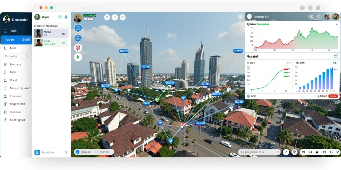The height and width of the screenshot is (170, 341).
Task: Open blue icon control on bar chart card
Action: click(335, 63)
